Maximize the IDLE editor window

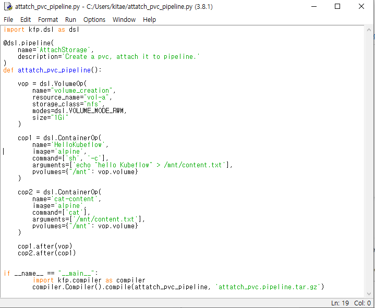[x=337, y=6]
